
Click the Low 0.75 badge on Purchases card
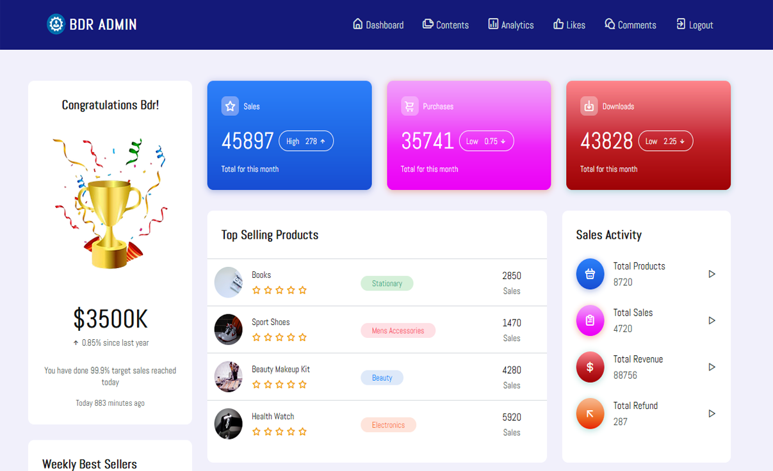click(x=486, y=141)
